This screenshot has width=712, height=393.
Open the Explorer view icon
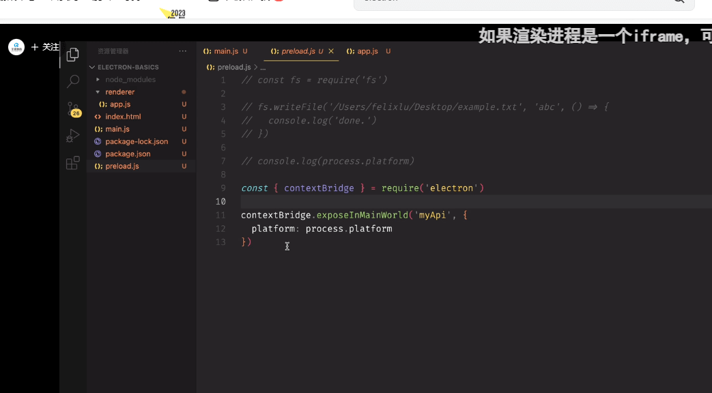(x=72, y=53)
